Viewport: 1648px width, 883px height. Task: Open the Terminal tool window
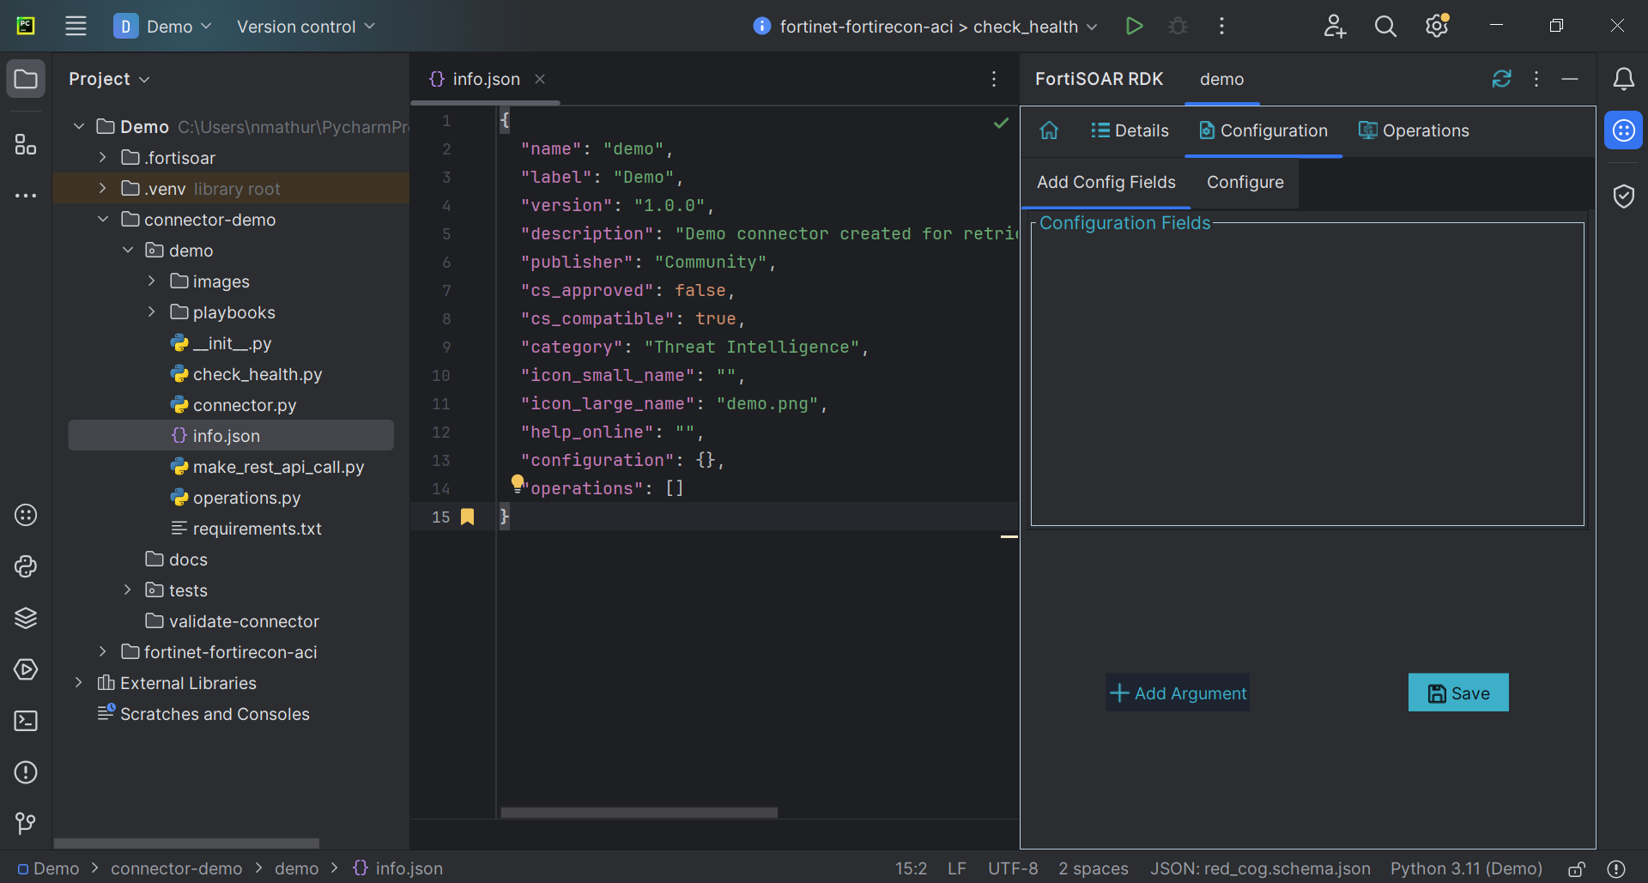[x=26, y=721]
